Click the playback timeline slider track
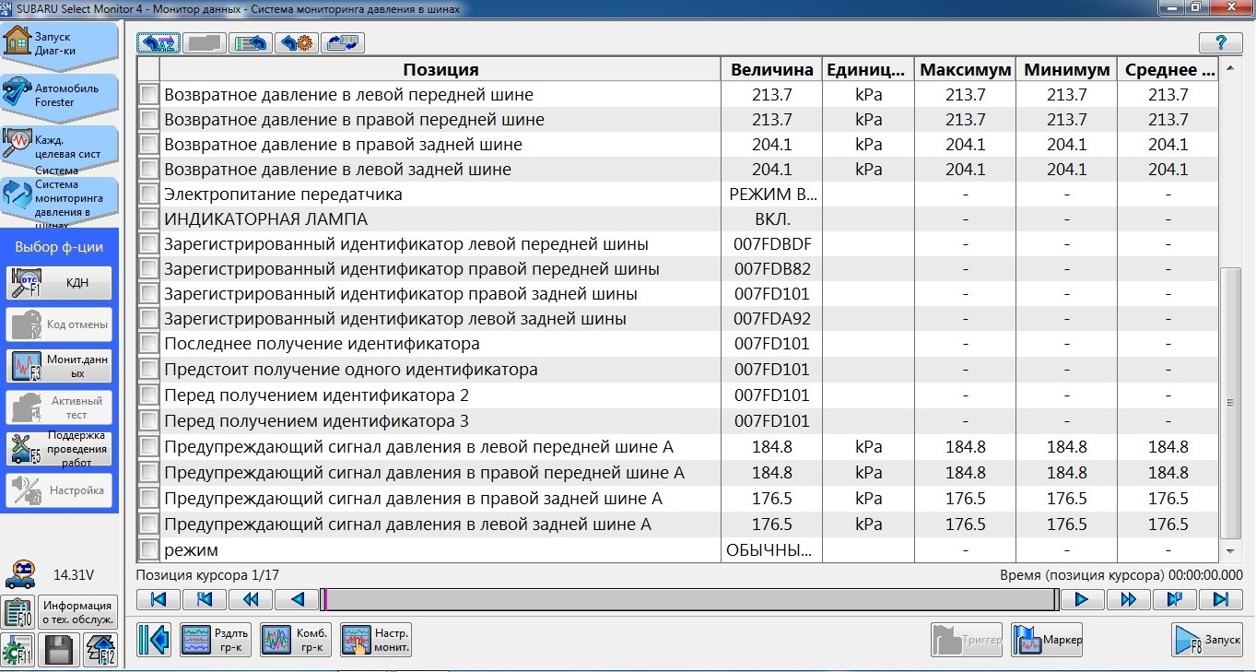 (x=689, y=599)
